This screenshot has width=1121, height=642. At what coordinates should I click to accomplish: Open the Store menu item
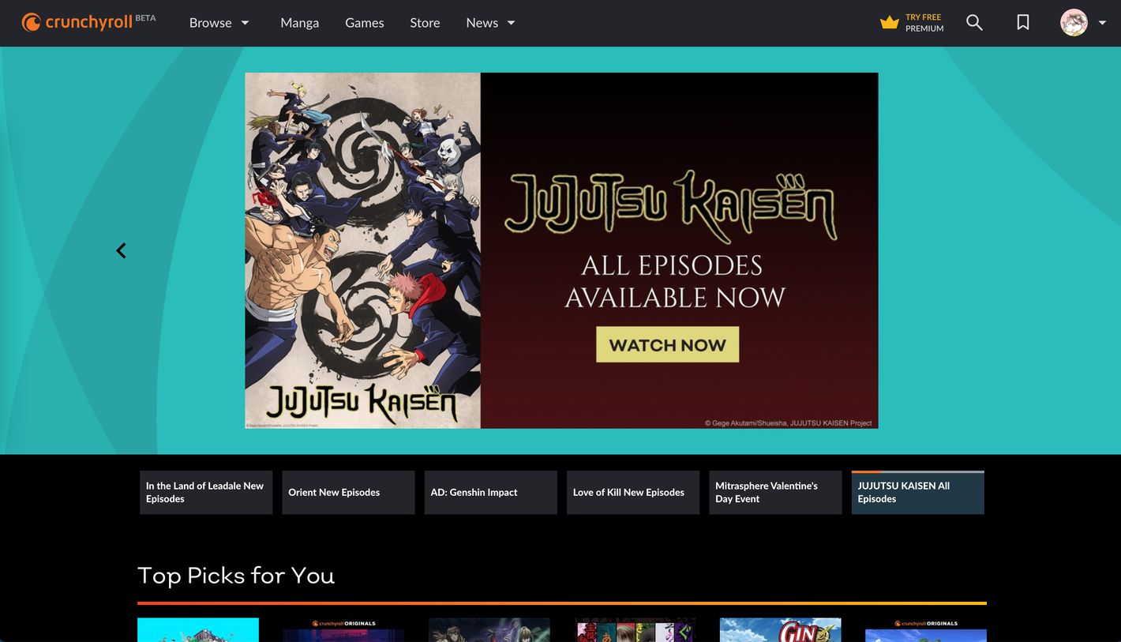click(425, 23)
